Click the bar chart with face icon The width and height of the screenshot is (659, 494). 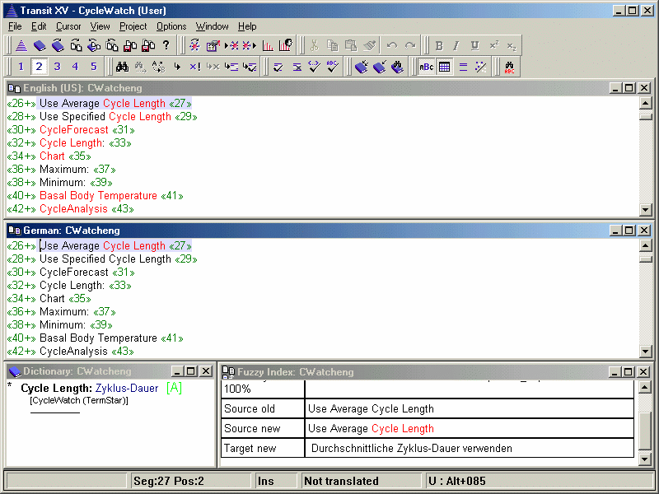pos(286,45)
